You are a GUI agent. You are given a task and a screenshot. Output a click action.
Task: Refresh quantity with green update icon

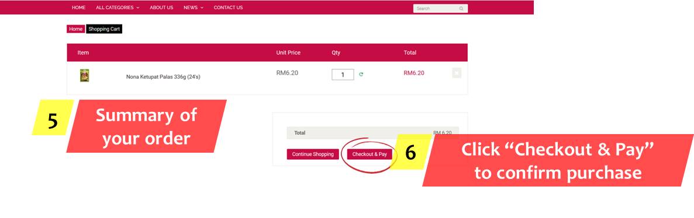(x=361, y=75)
